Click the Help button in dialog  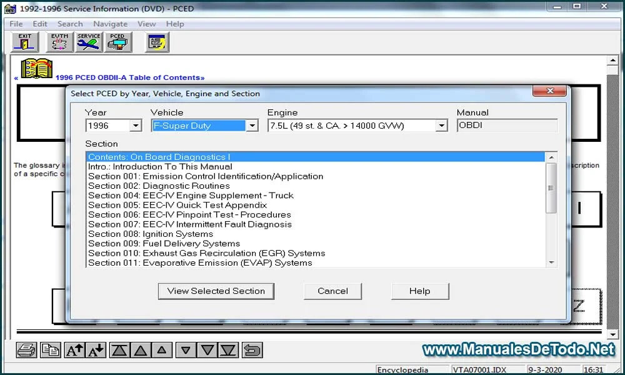[420, 291]
